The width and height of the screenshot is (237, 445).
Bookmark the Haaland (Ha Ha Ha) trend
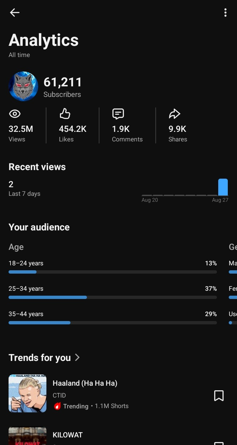(x=219, y=396)
